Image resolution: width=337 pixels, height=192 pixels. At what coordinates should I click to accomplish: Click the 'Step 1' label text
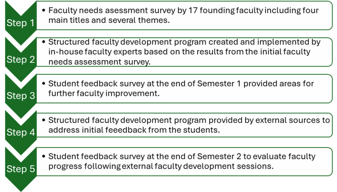(x=21, y=23)
